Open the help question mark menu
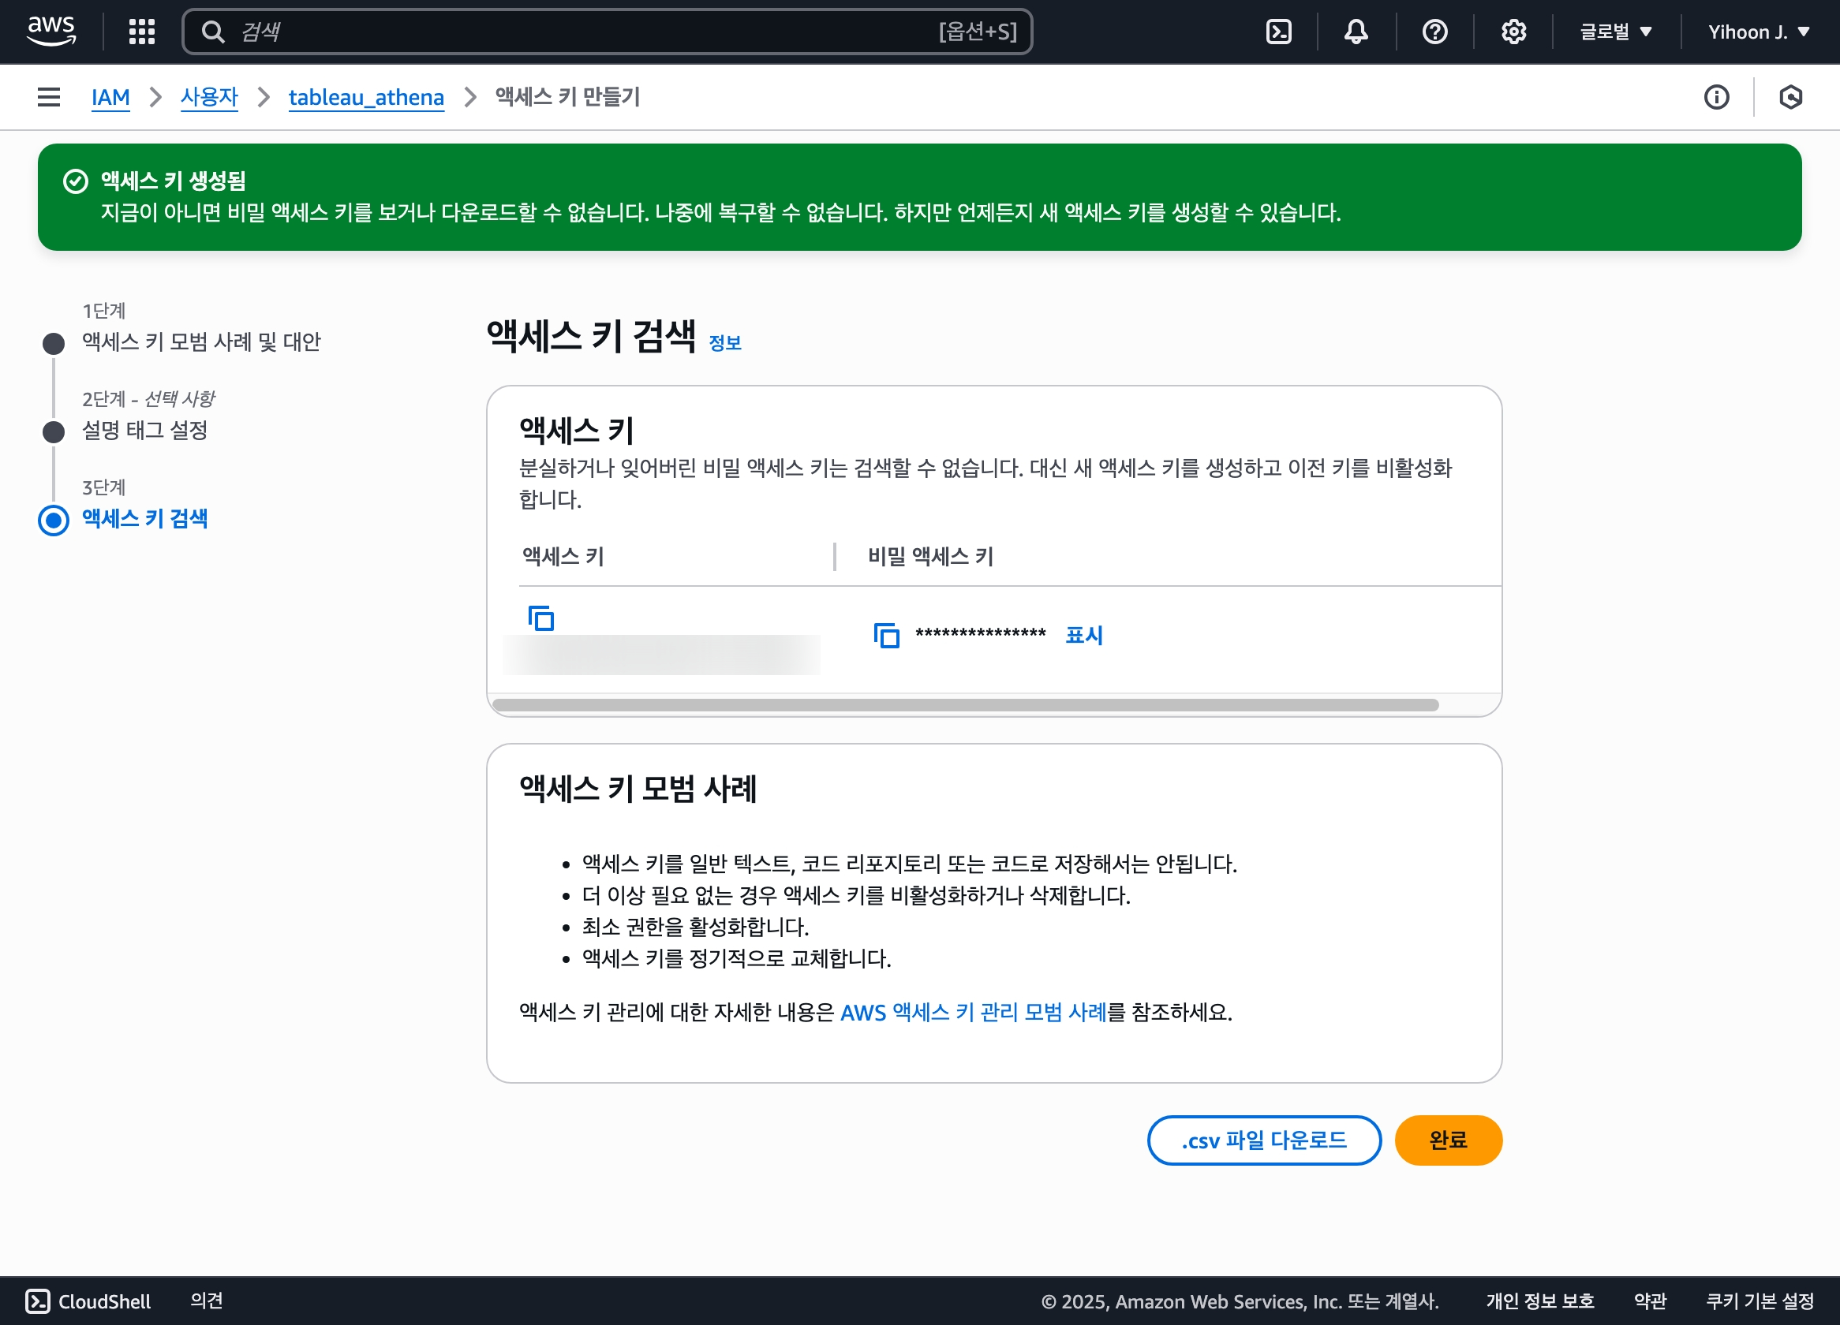The image size is (1840, 1325). [x=1434, y=32]
